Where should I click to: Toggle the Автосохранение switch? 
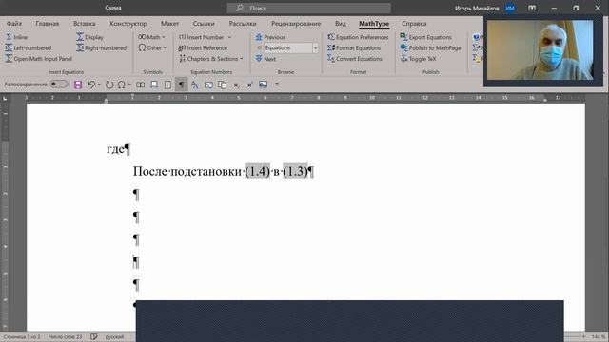59,85
